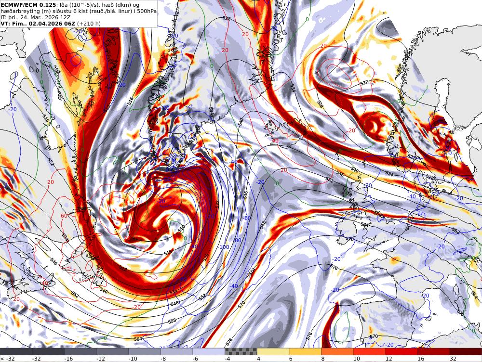Screen dimensions: 482x362
Task: Click the darkest grey swatch above '< -32'
Action: point(16,351)
